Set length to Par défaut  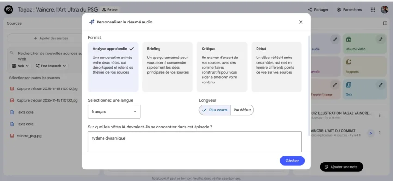coord(242,110)
